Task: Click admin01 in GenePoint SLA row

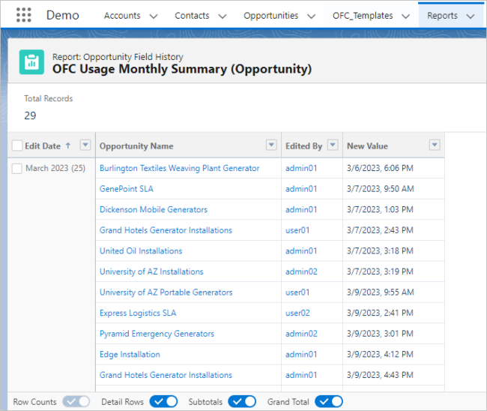Action: (301, 189)
